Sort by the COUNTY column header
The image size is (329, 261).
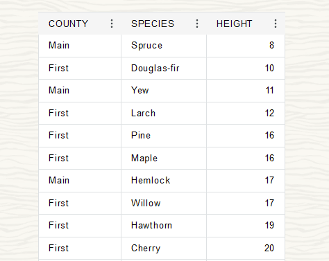point(68,24)
